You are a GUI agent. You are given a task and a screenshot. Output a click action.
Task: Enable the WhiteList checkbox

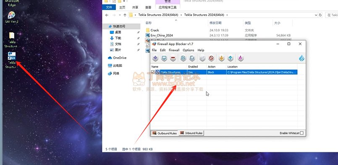[x=302, y=133]
